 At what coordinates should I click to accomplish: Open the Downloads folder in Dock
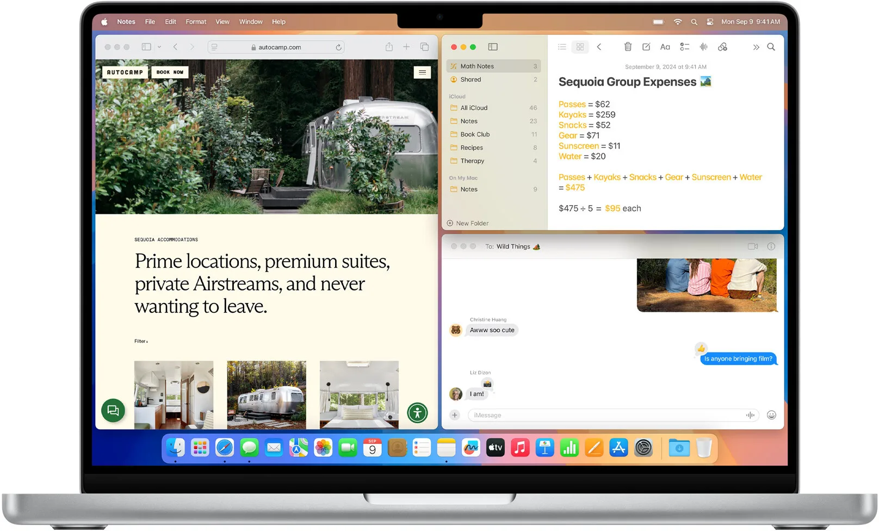[x=679, y=448]
